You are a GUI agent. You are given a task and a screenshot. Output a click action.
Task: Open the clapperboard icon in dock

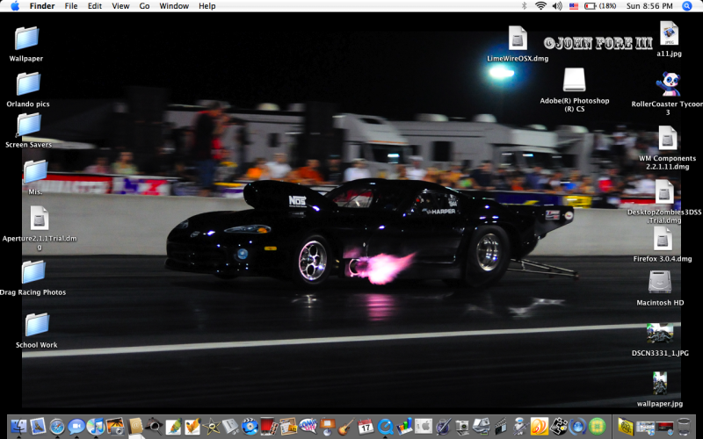click(x=500, y=427)
